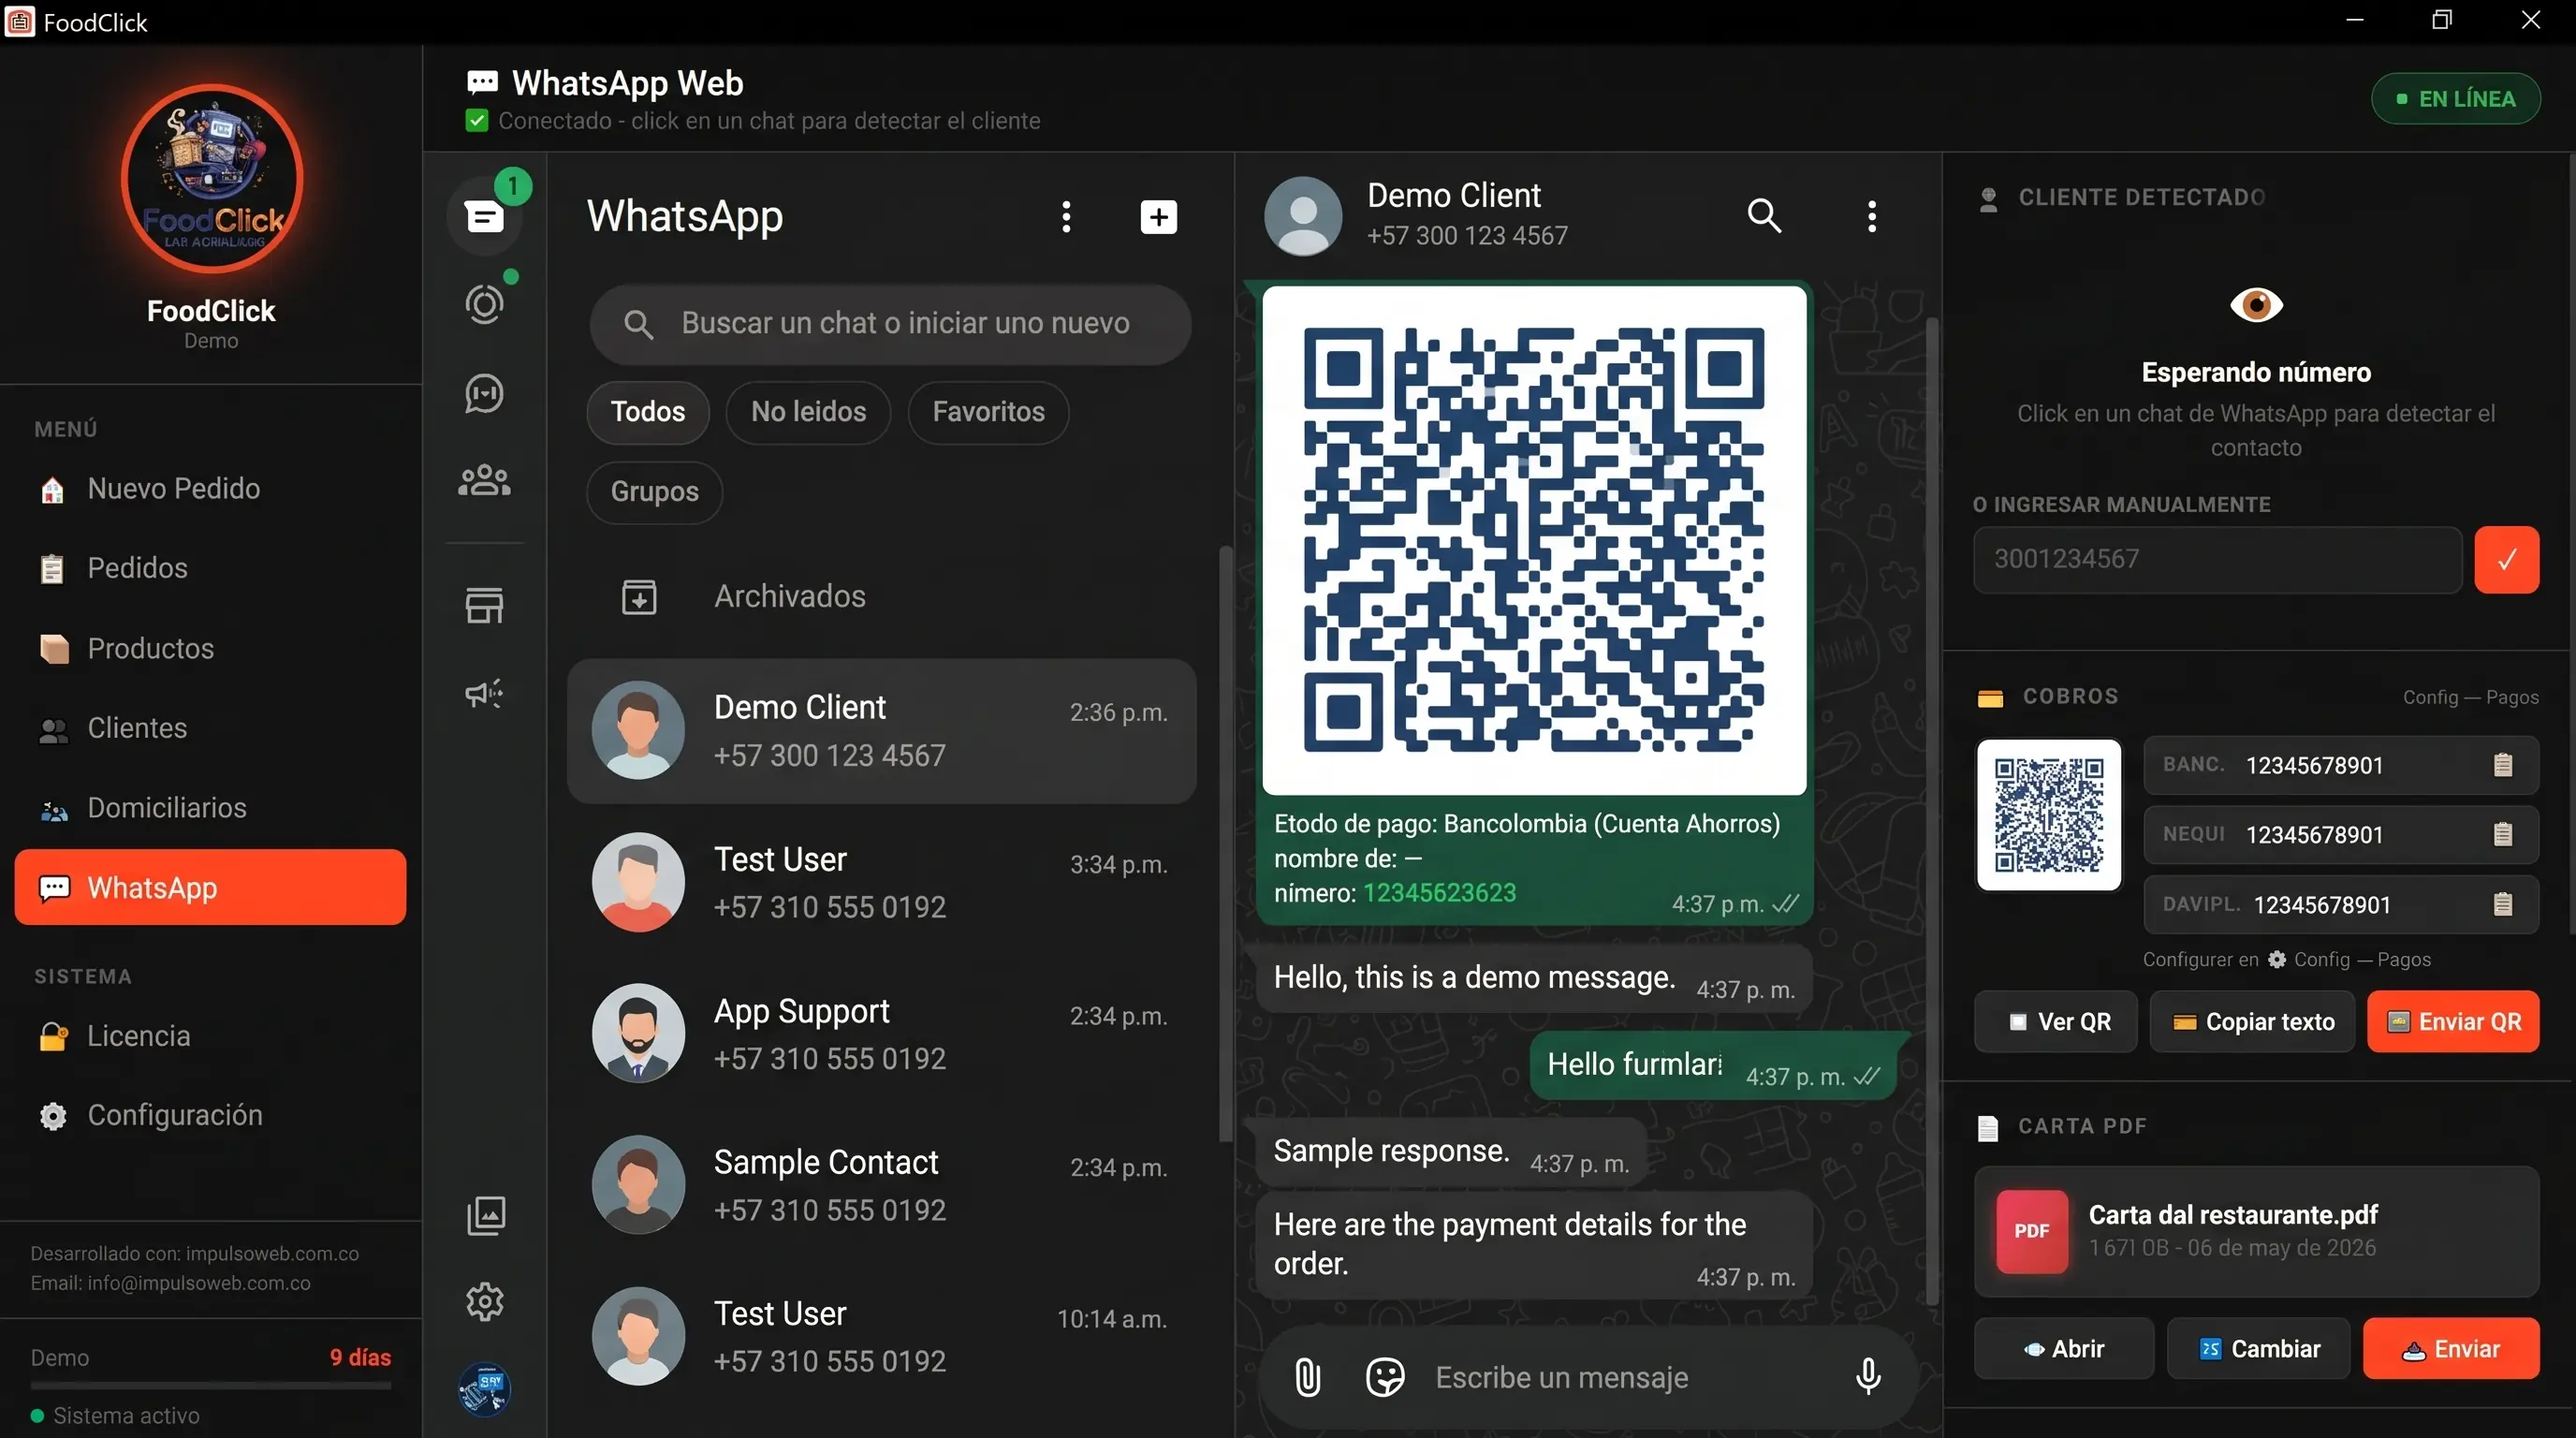Search inside the Demo Client conversation

click(1764, 215)
